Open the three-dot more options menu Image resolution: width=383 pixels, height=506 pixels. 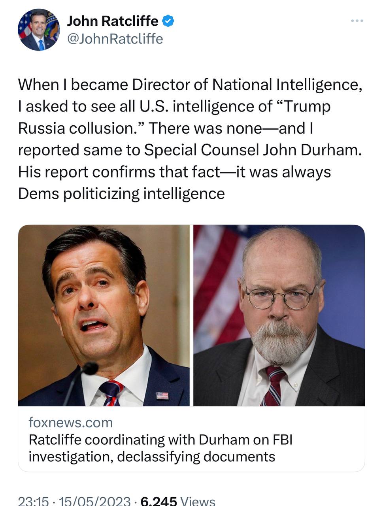click(357, 21)
